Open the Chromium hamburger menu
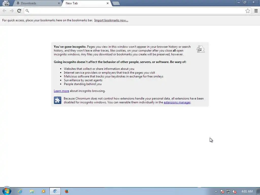This screenshot has height=195, width=260. (256, 11)
